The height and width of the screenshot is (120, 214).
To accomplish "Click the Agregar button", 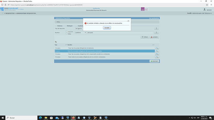I will [154, 61].
